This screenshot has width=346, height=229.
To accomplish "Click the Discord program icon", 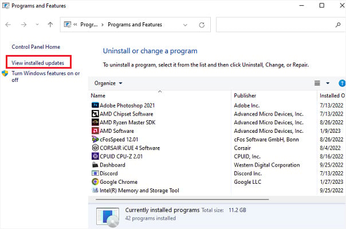I will 95,173.
